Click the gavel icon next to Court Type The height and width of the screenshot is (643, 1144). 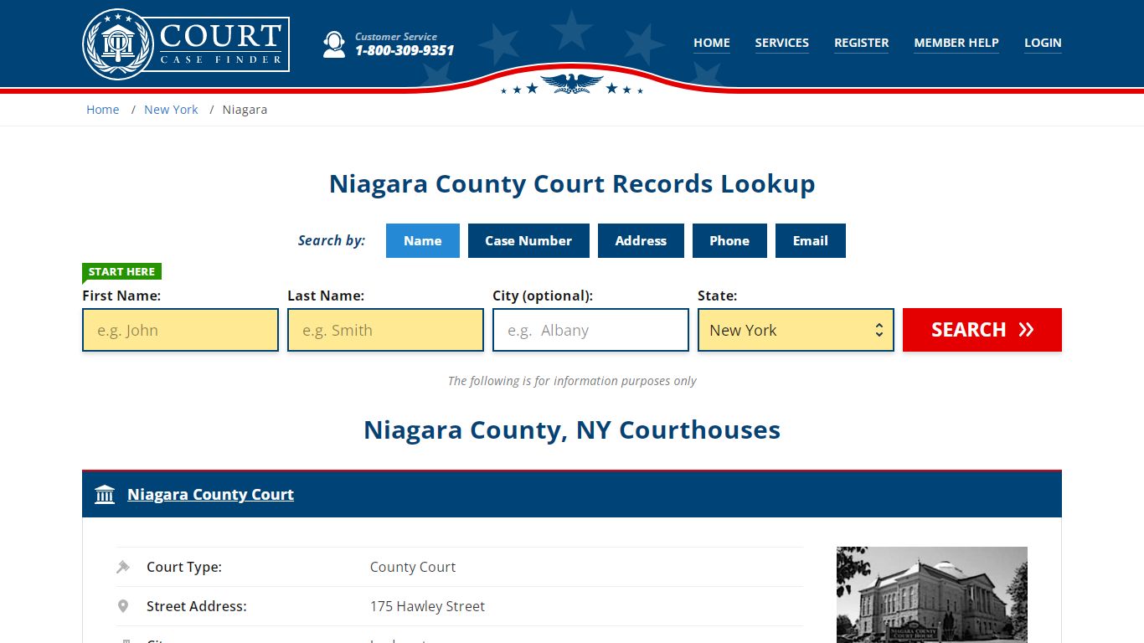click(x=123, y=567)
